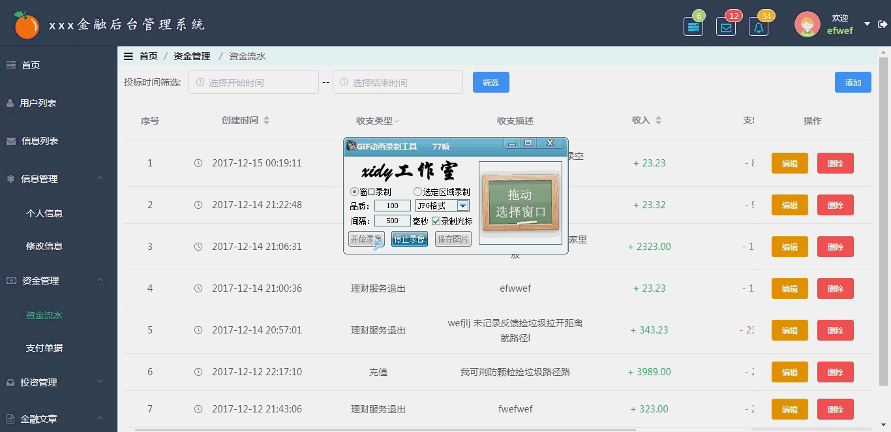891x432 pixels.
Task: Expand the 投资管理 sidebar section
Action: [59, 382]
